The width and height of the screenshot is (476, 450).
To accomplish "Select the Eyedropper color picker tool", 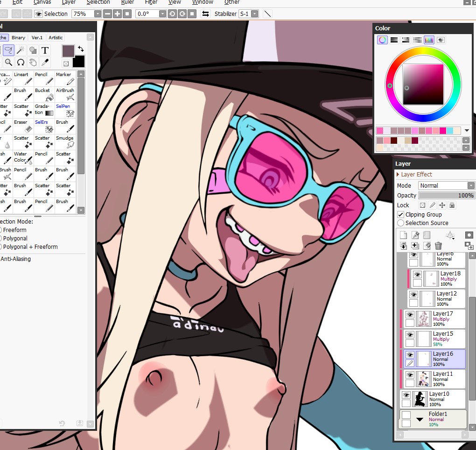I will (x=45, y=62).
